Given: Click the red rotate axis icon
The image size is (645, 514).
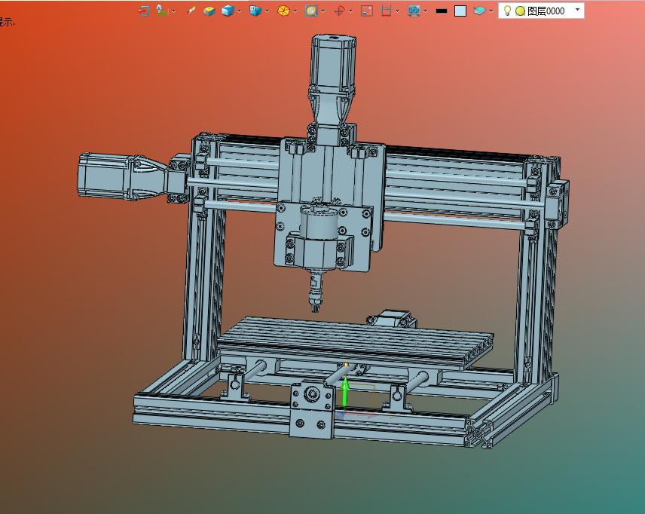Looking at the screenshot, I should point(339,11).
